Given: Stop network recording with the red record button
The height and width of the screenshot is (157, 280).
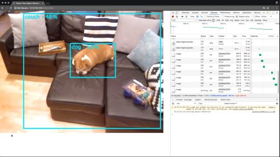Looking at the screenshot, I should tap(173, 17).
